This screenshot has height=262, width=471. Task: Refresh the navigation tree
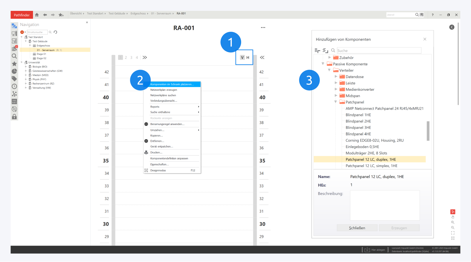pyautogui.click(x=55, y=32)
